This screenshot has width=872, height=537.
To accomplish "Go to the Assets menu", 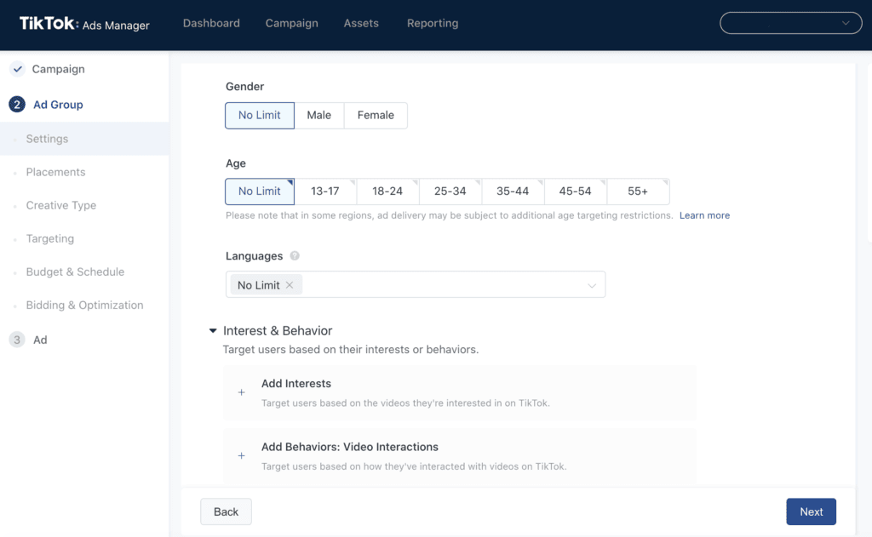I will (361, 23).
